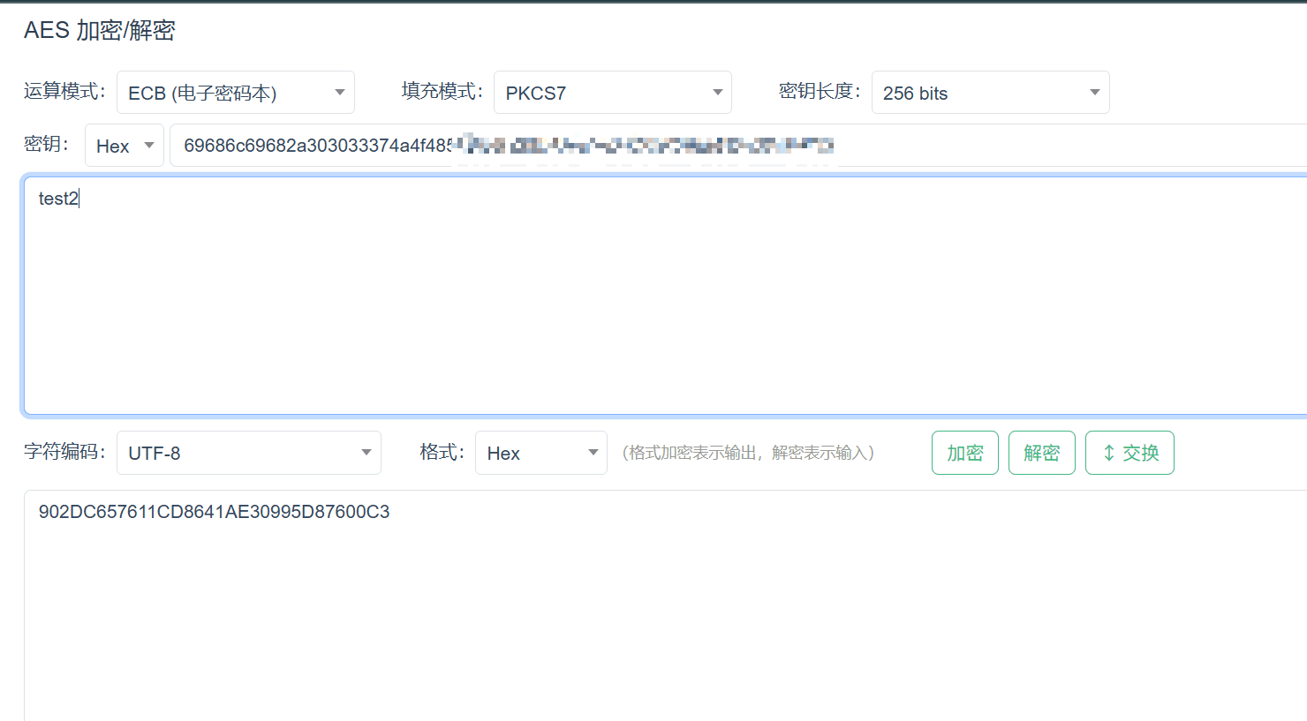Viewport: 1307px width, 721px height.
Task: Click the 填充模式 label
Action: click(x=442, y=91)
